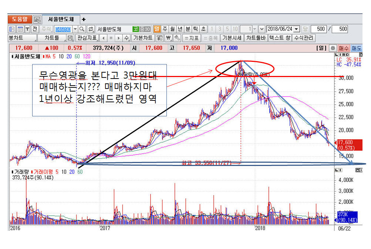Click the swap/rotate stock icon
Image resolution: width=371 pixels, height=249 pixels.
pos(90,29)
